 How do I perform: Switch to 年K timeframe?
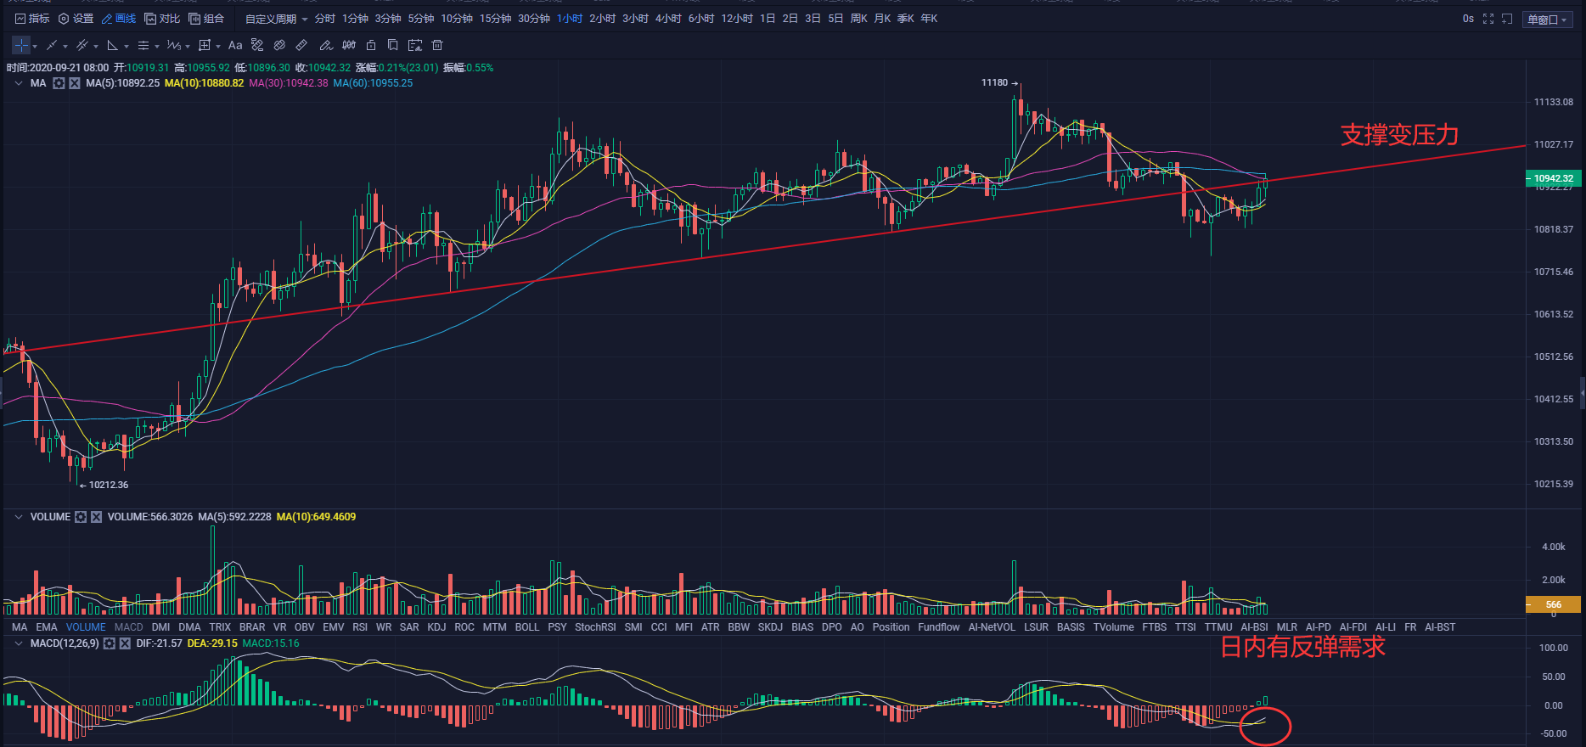930,19
